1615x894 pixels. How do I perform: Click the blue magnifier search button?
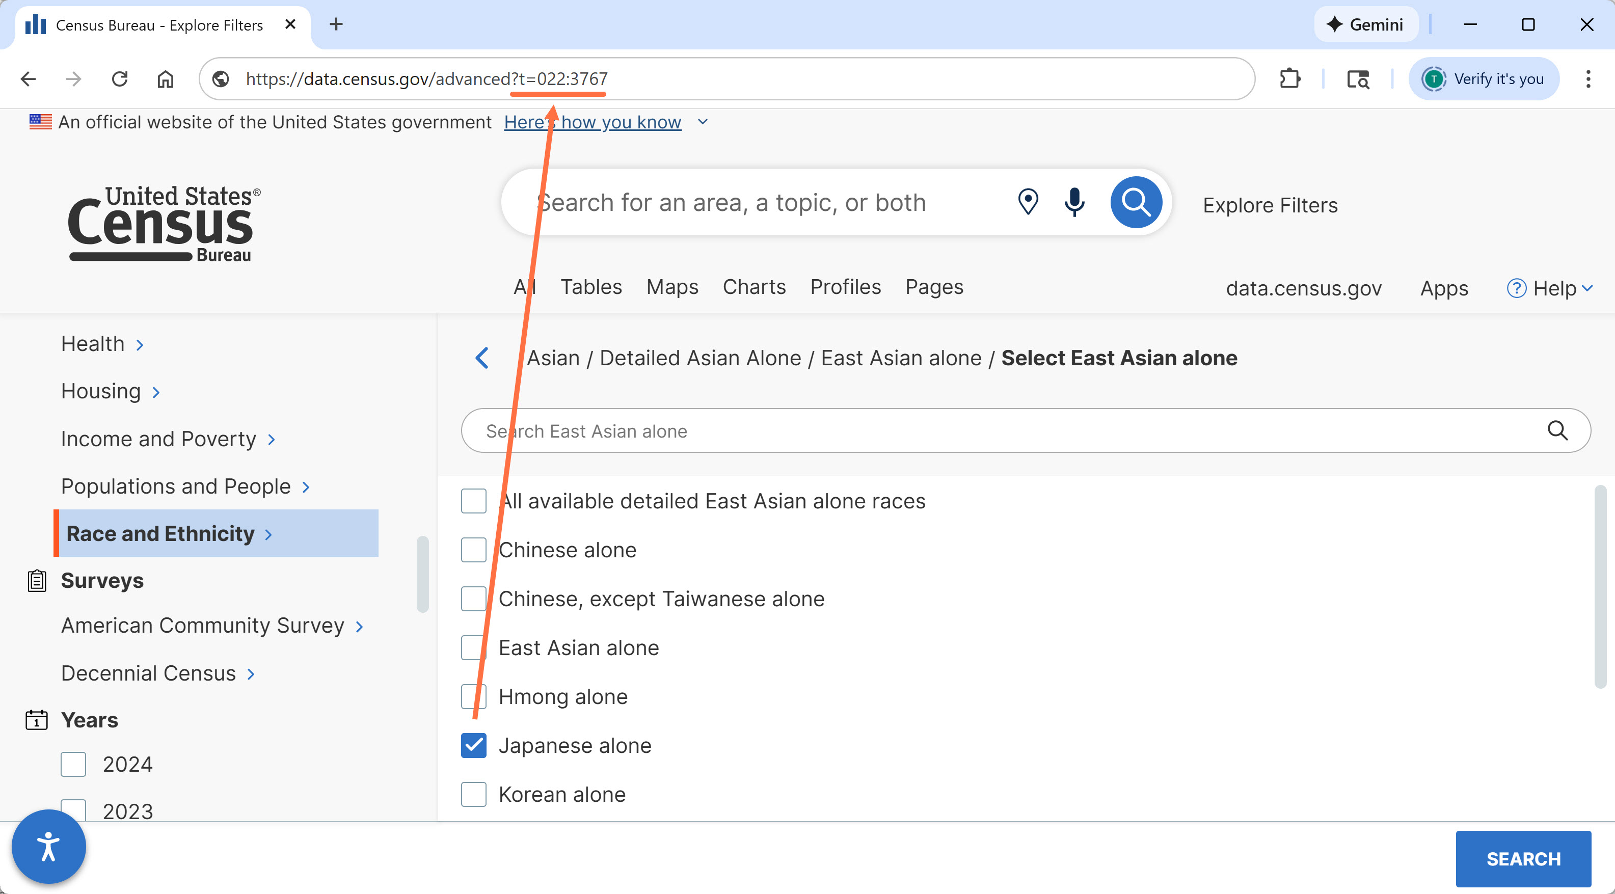click(x=1136, y=202)
